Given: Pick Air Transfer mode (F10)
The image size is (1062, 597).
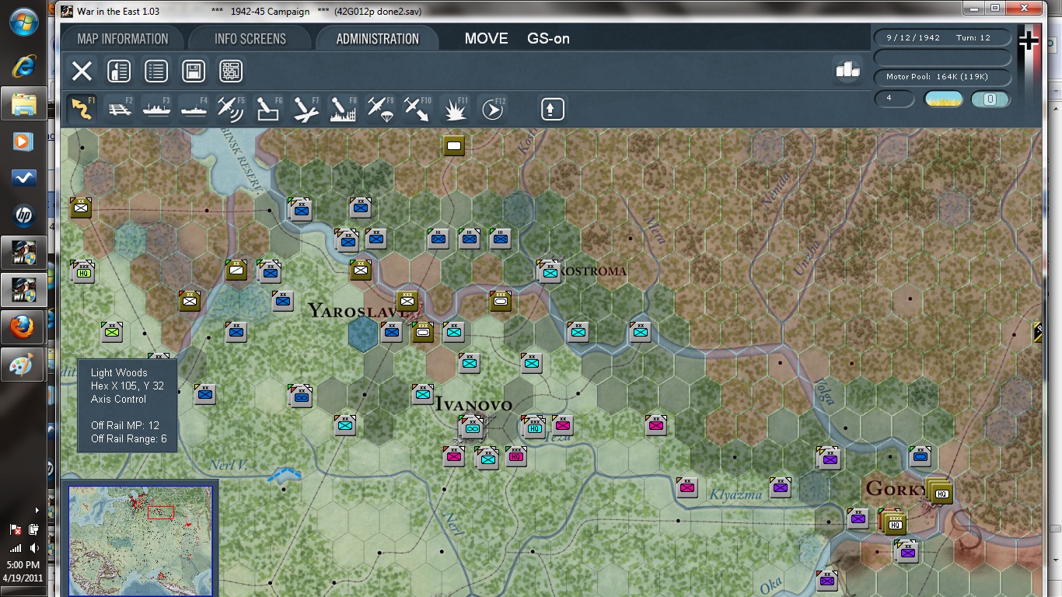Looking at the screenshot, I should pos(417,109).
